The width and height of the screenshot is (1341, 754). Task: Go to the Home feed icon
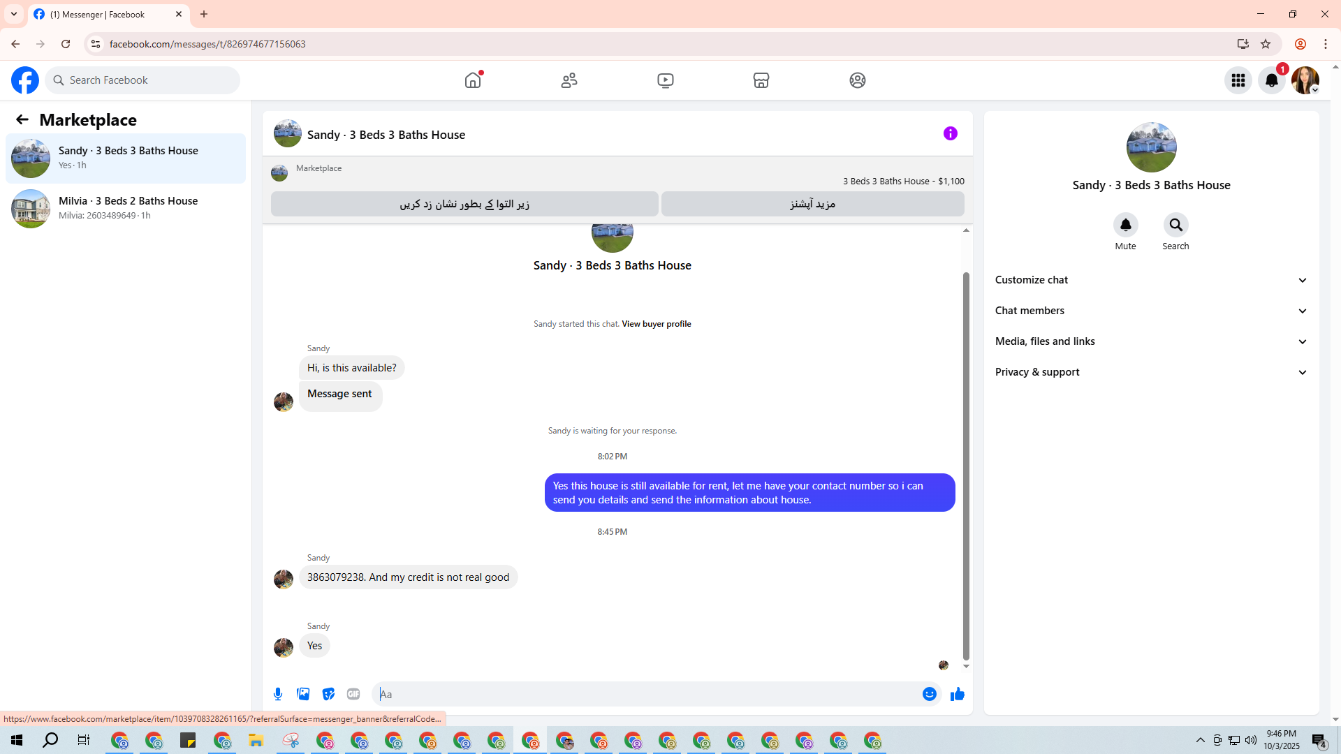(473, 80)
